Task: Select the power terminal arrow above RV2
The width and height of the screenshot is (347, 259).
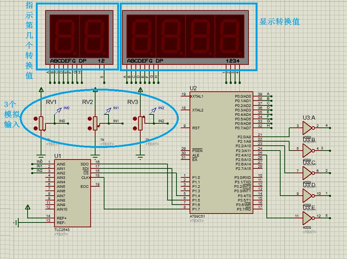Action: click(x=95, y=90)
